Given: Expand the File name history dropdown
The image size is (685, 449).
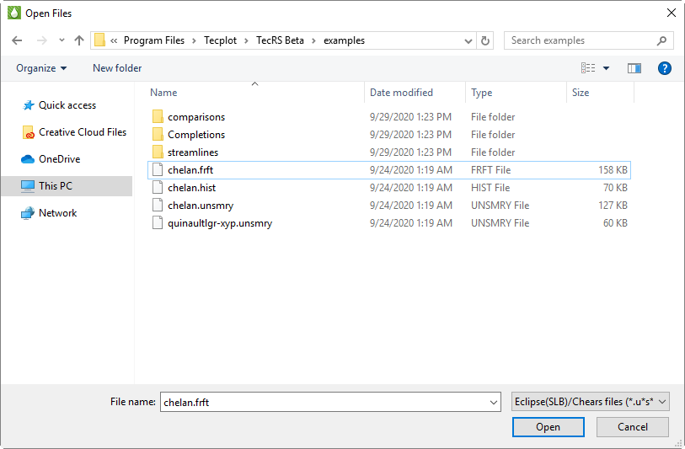Looking at the screenshot, I should pos(493,403).
